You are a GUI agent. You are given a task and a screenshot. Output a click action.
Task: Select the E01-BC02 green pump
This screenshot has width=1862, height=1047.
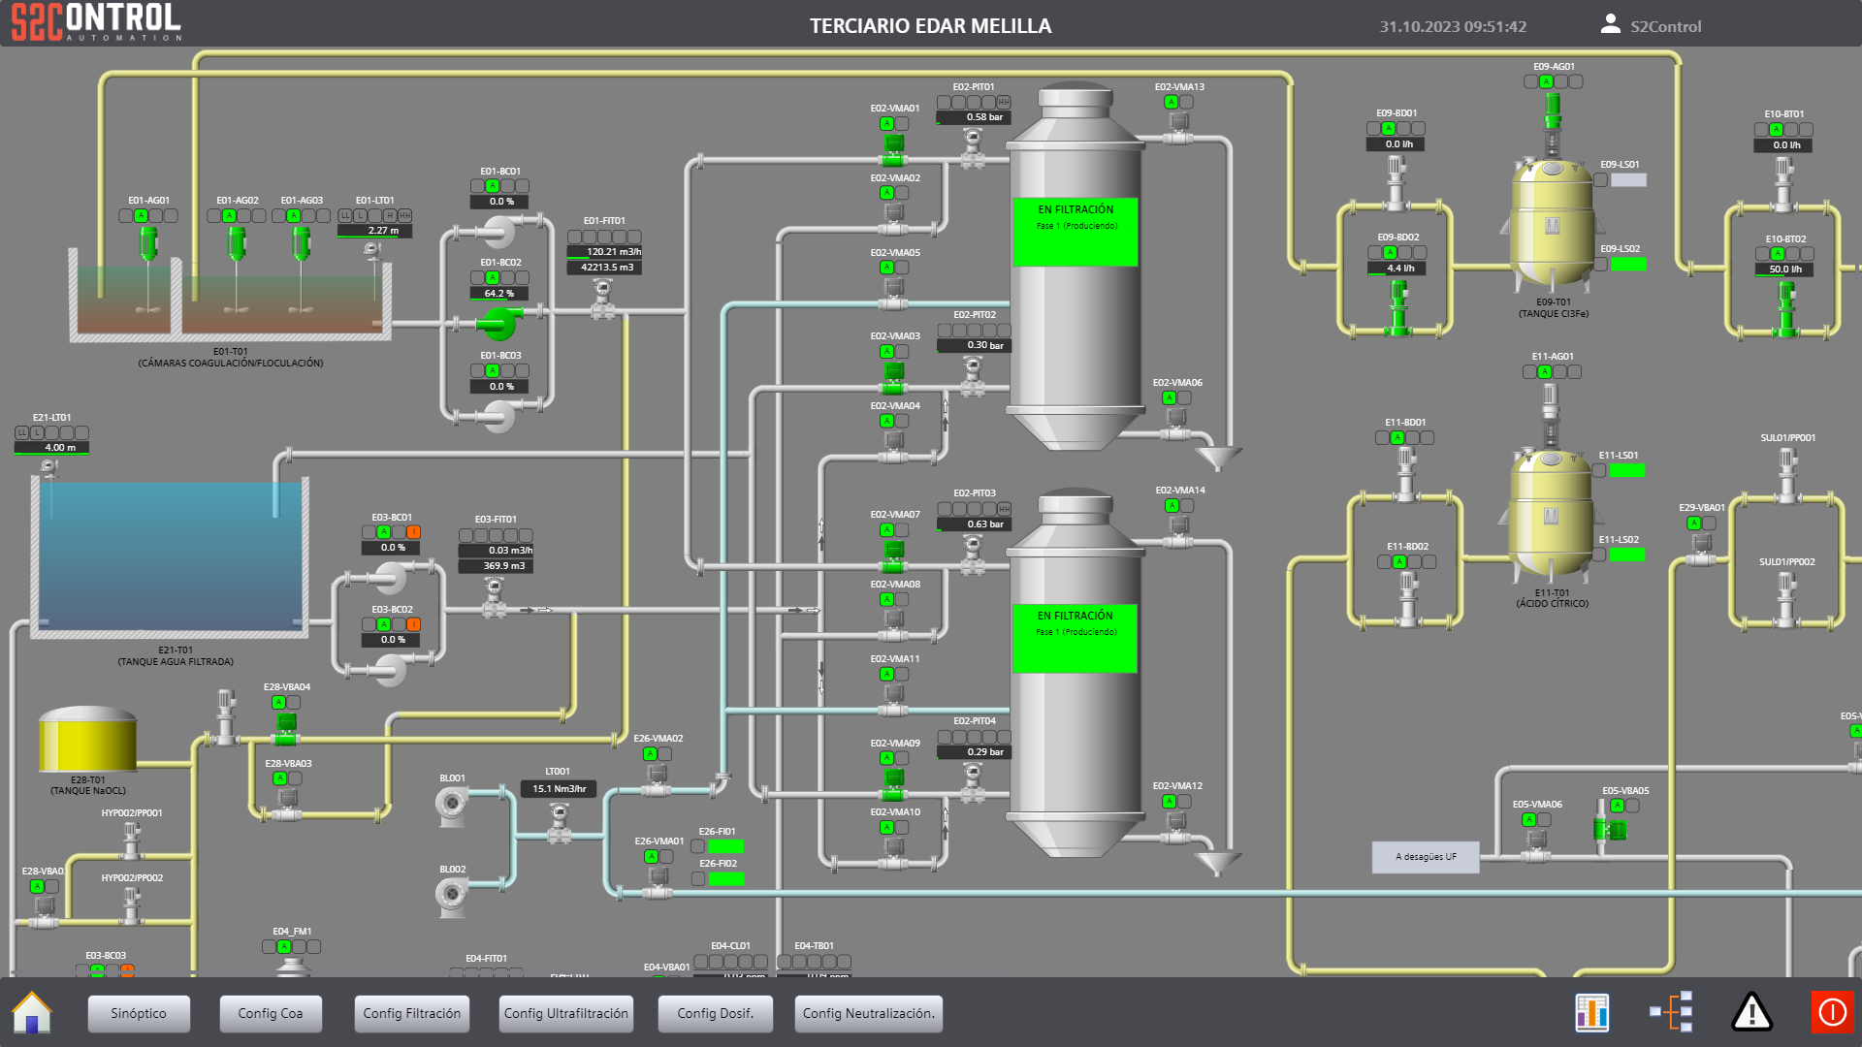(499, 321)
